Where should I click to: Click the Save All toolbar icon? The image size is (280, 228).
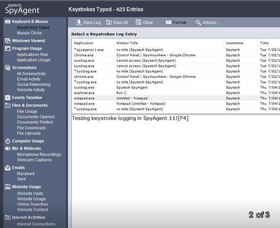pos(109,22)
